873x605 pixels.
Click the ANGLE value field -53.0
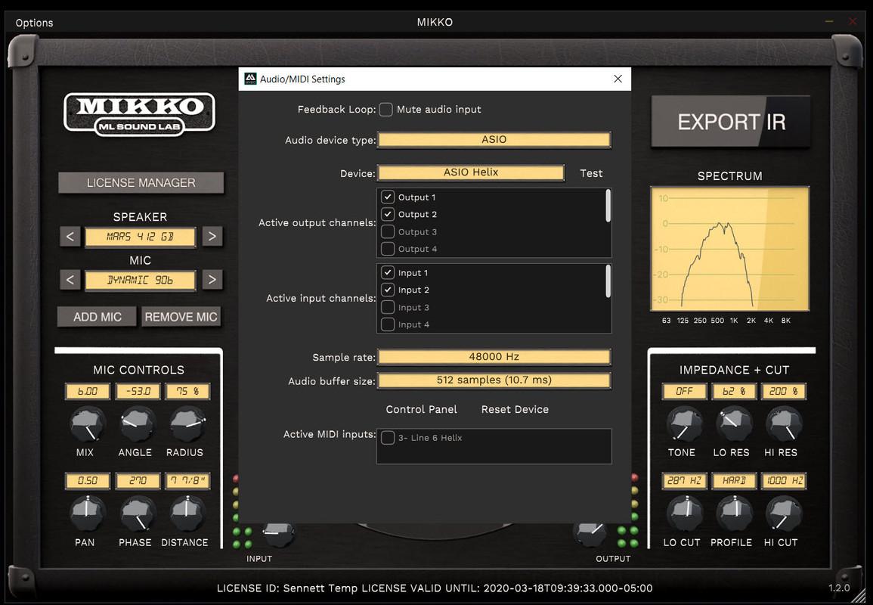tap(138, 391)
